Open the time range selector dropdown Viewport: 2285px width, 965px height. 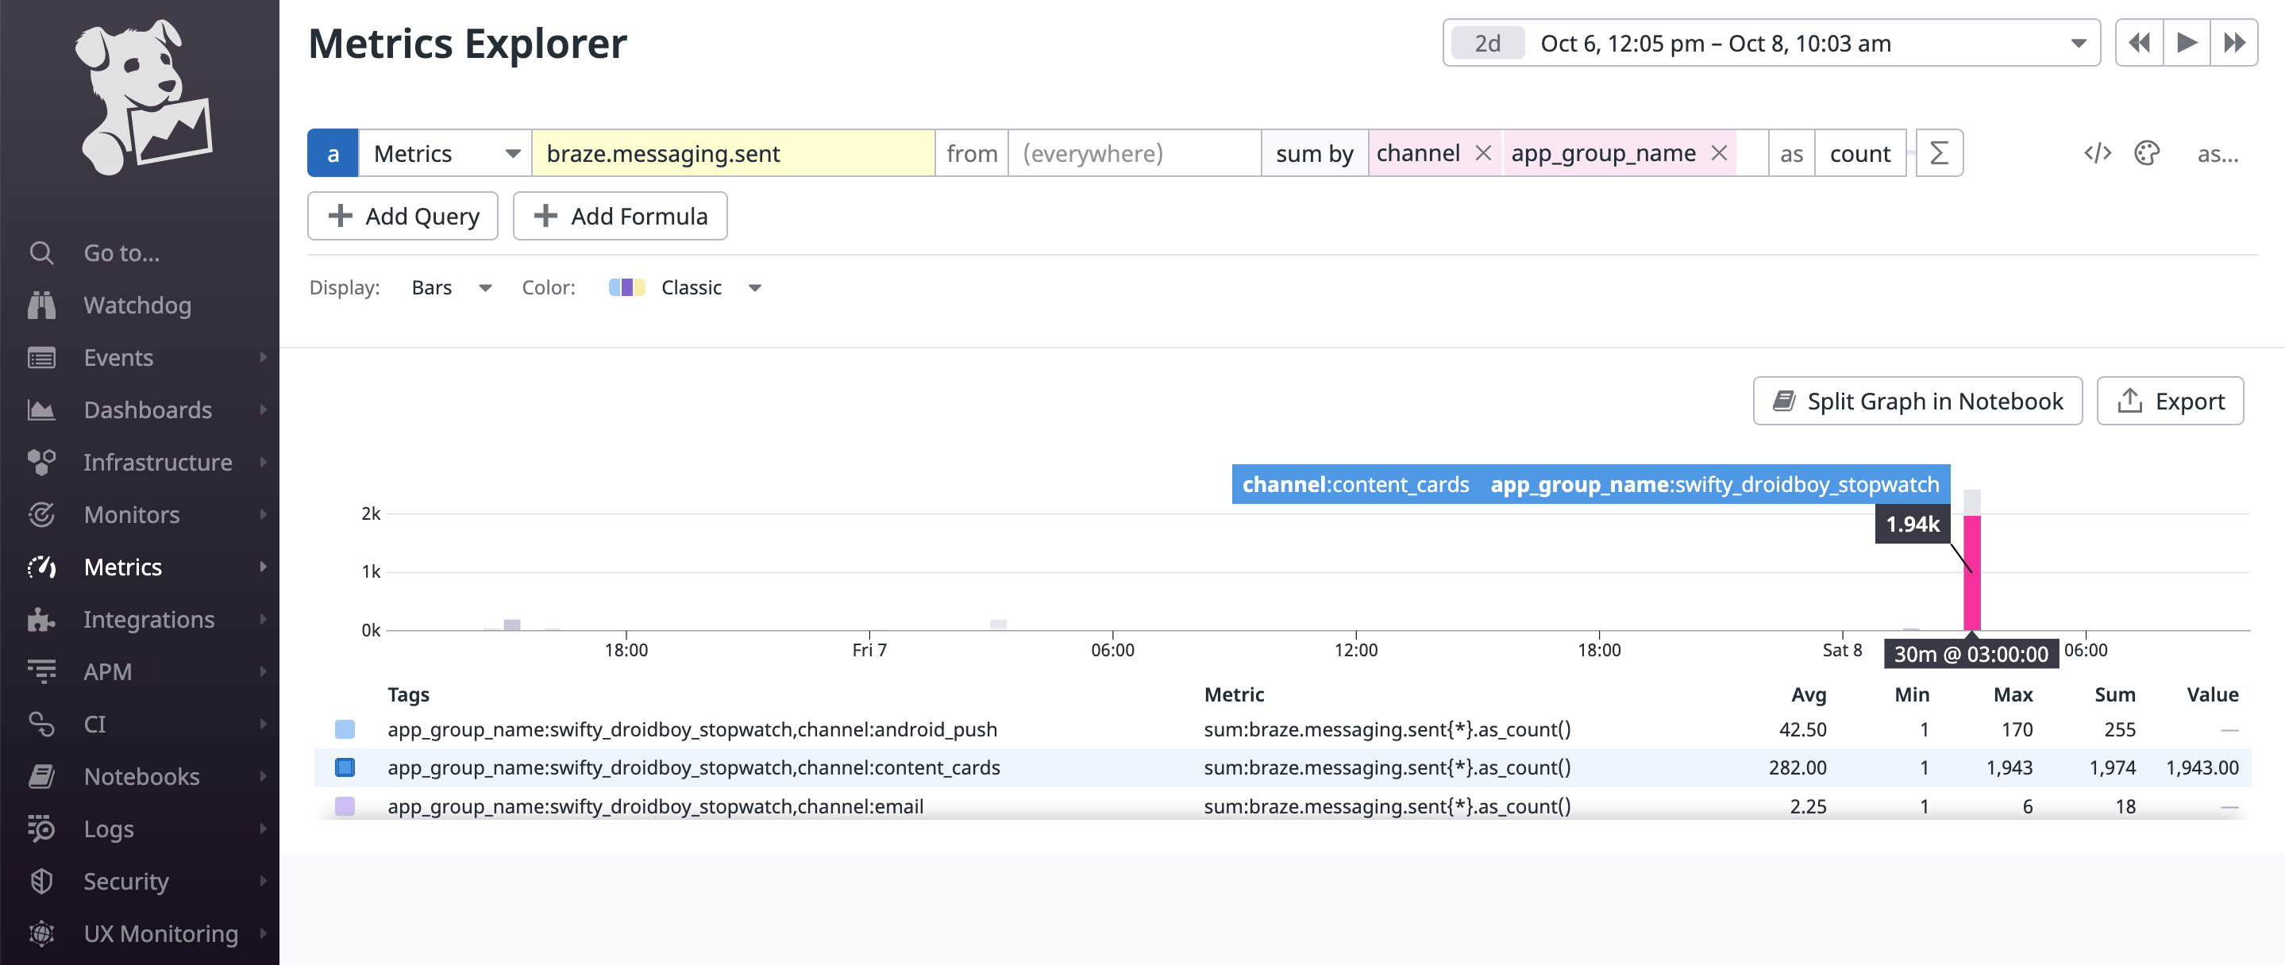tap(2078, 44)
